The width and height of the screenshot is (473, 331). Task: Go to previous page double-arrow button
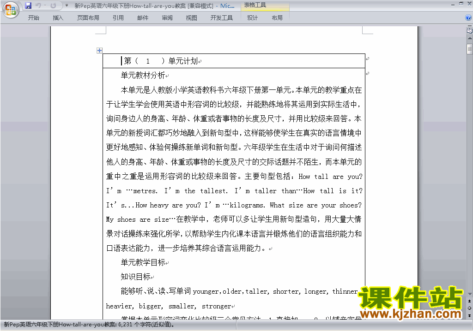tap(469, 301)
